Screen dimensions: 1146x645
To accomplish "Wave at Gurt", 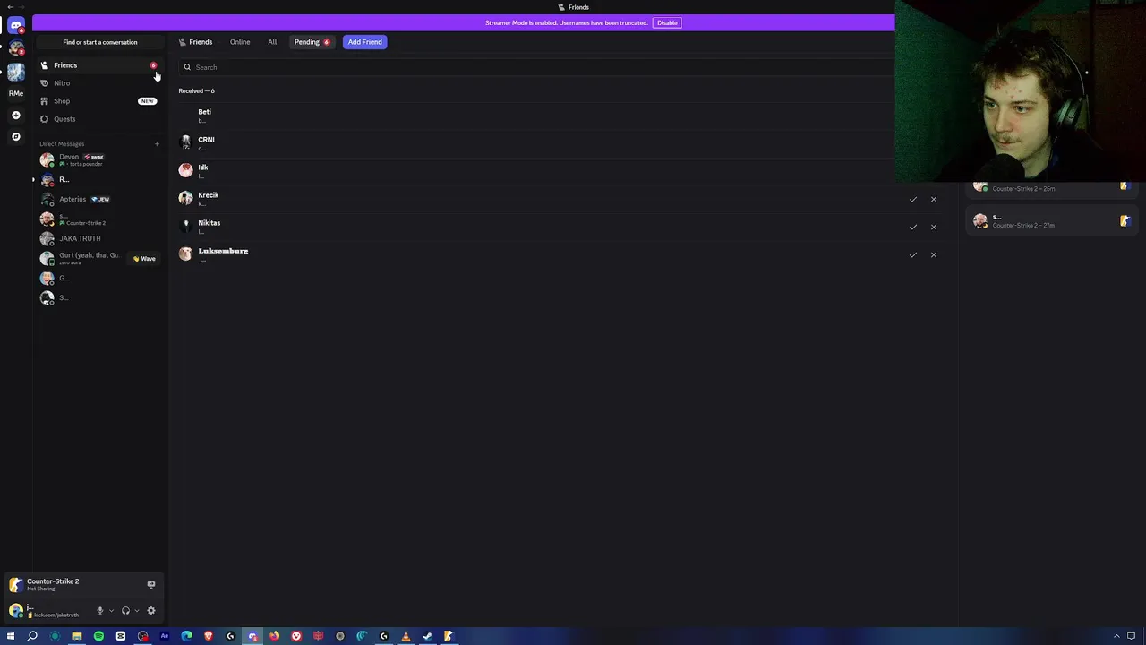I will (144, 259).
